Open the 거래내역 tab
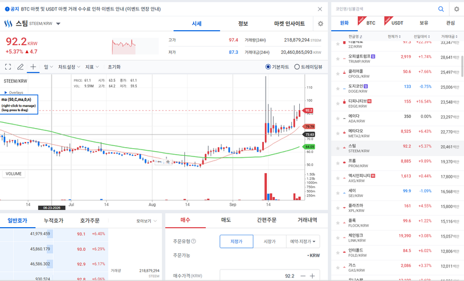Viewport: 464px width, 281px height. [x=307, y=220]
